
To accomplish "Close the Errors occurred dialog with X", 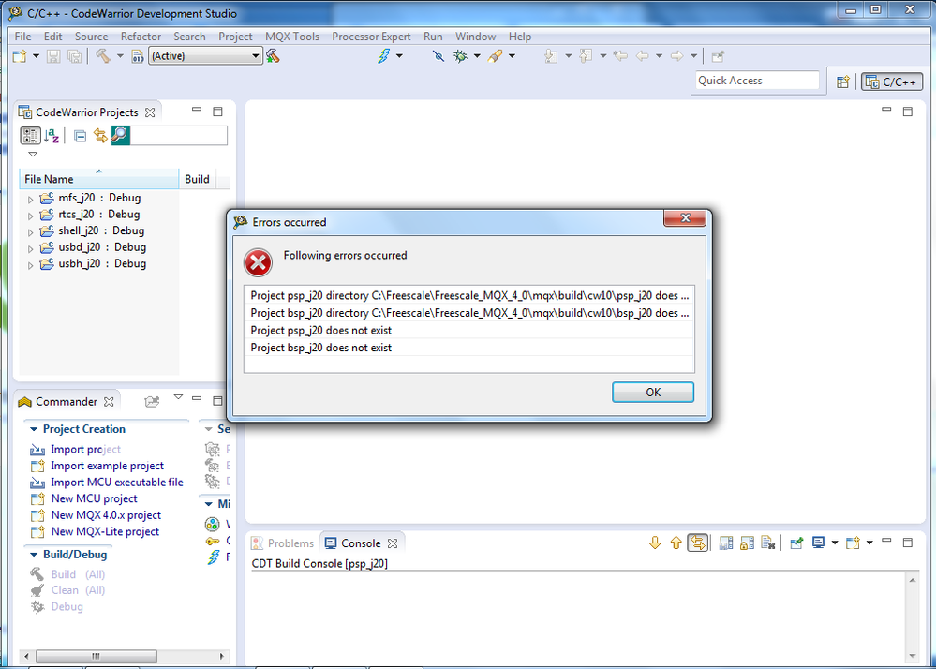I will pos(685,217).
